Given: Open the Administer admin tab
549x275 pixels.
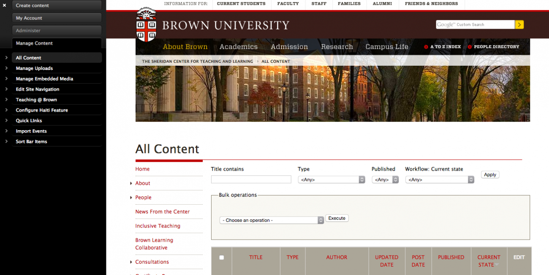Looking at the screenshot, I should tap(57, 31).
